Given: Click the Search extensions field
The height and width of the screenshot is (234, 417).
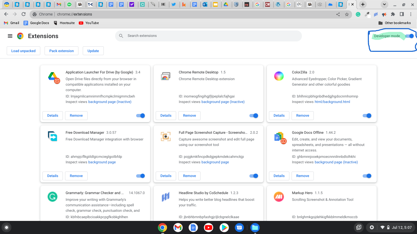Looking at the screenshot, I should (x=209, y=36).
